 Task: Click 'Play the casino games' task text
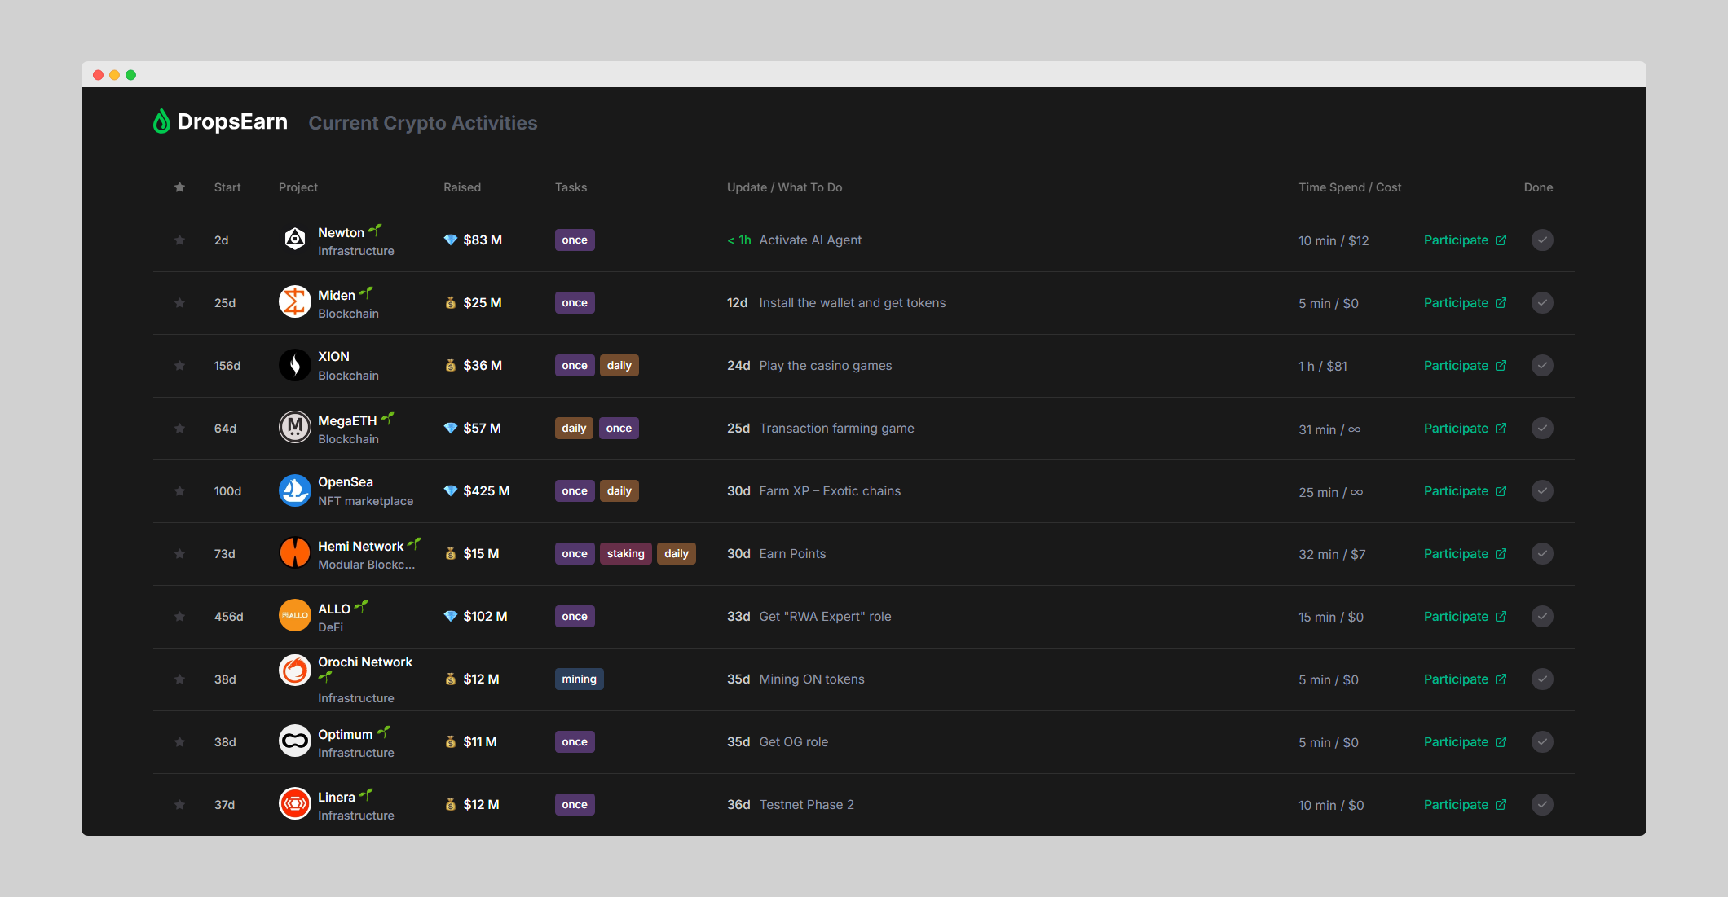tap(825, 366)
